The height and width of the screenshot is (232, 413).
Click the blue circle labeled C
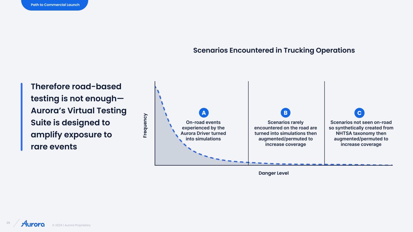[359, 113]
